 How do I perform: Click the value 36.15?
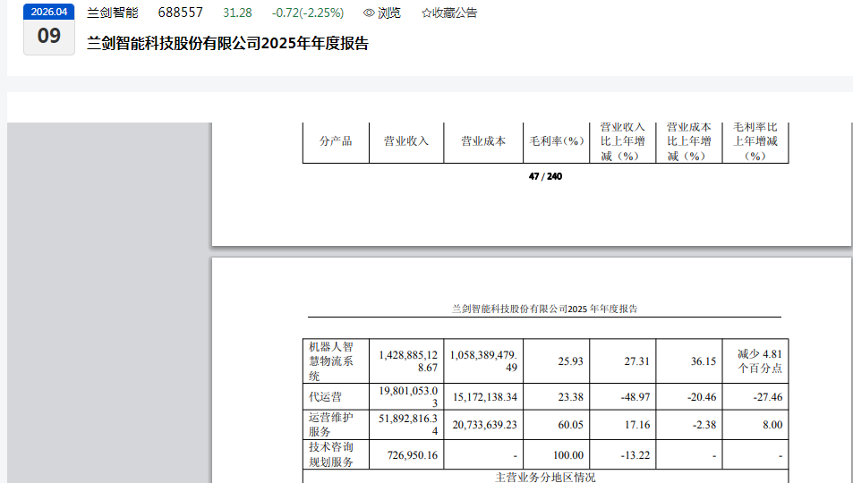pos(704,361)
